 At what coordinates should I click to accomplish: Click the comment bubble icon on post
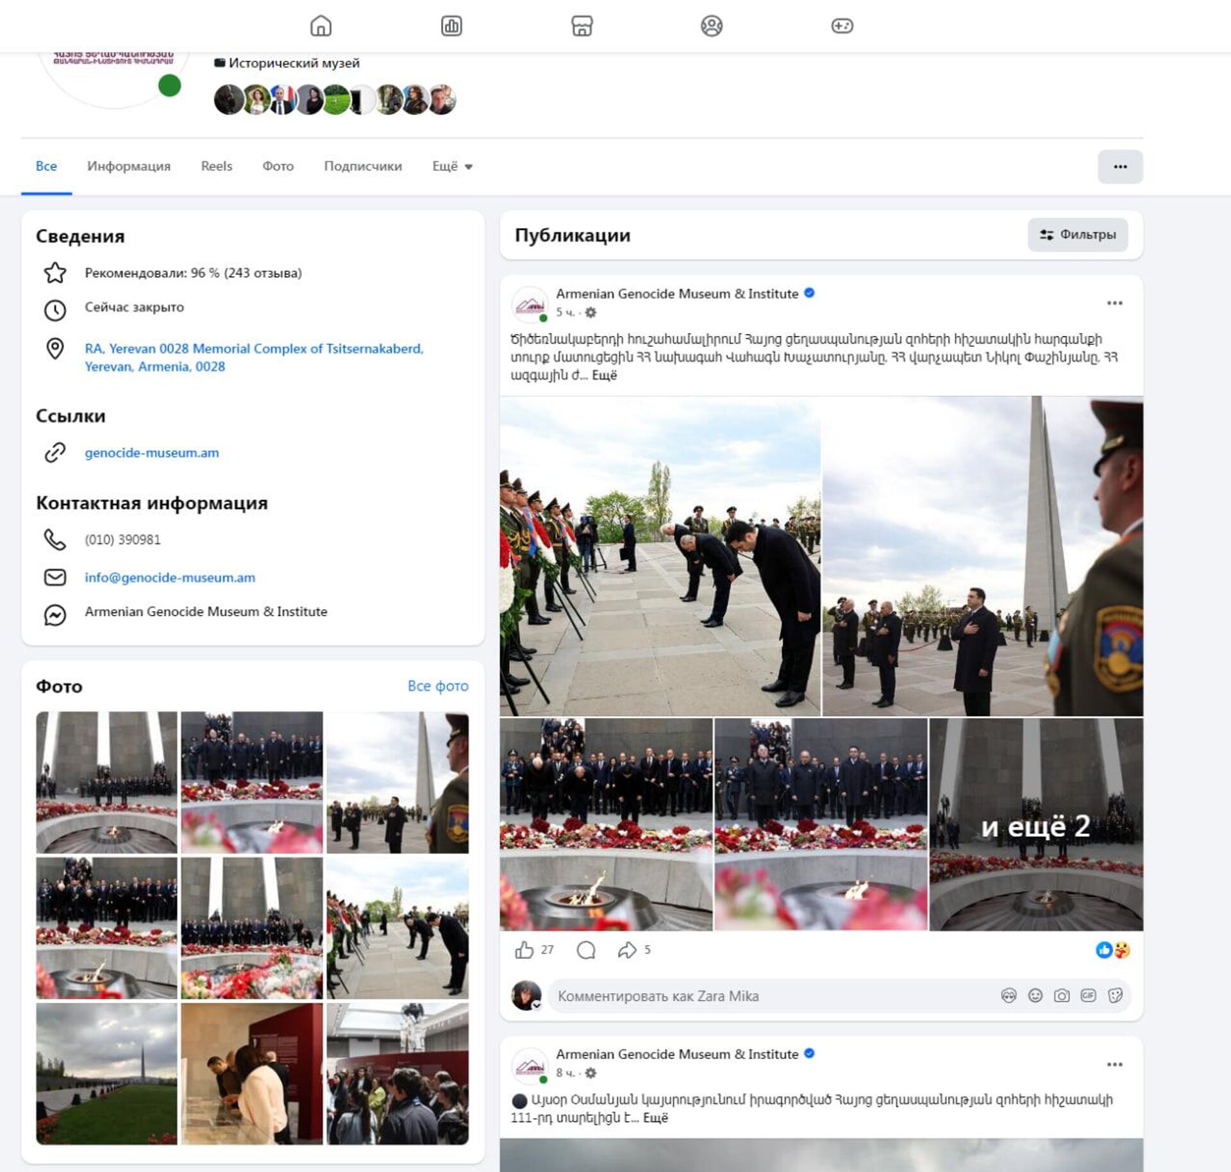pyautogui.click(x=586, y=950)
